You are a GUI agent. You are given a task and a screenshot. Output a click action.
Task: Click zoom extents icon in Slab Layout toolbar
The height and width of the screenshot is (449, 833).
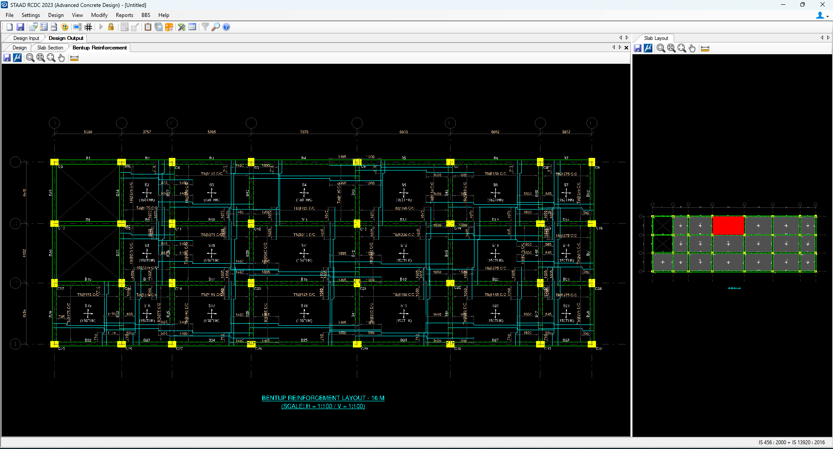pos(671,48)
